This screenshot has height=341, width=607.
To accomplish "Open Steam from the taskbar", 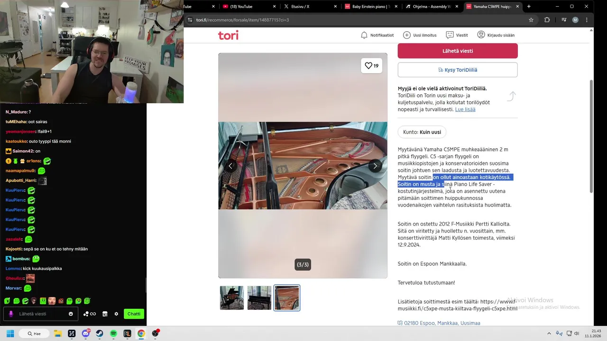I will tap(100, 333).
